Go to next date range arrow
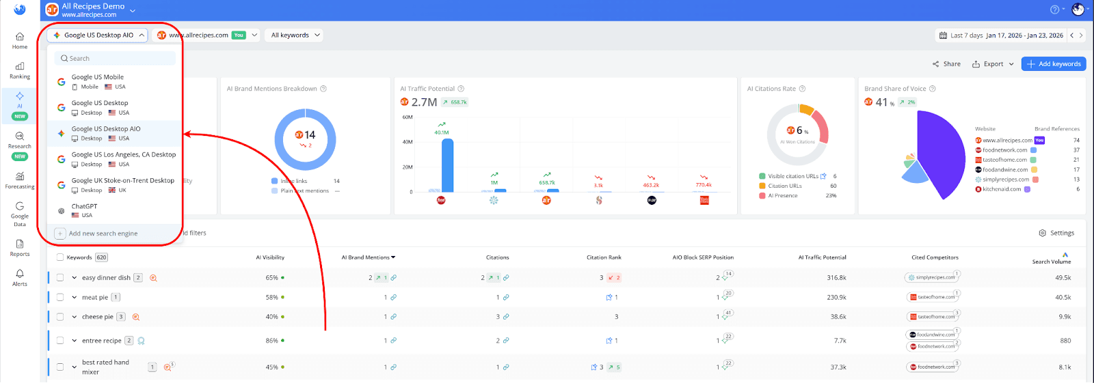This screenshot has width=1094, height=383. [x=1081, y=36]
